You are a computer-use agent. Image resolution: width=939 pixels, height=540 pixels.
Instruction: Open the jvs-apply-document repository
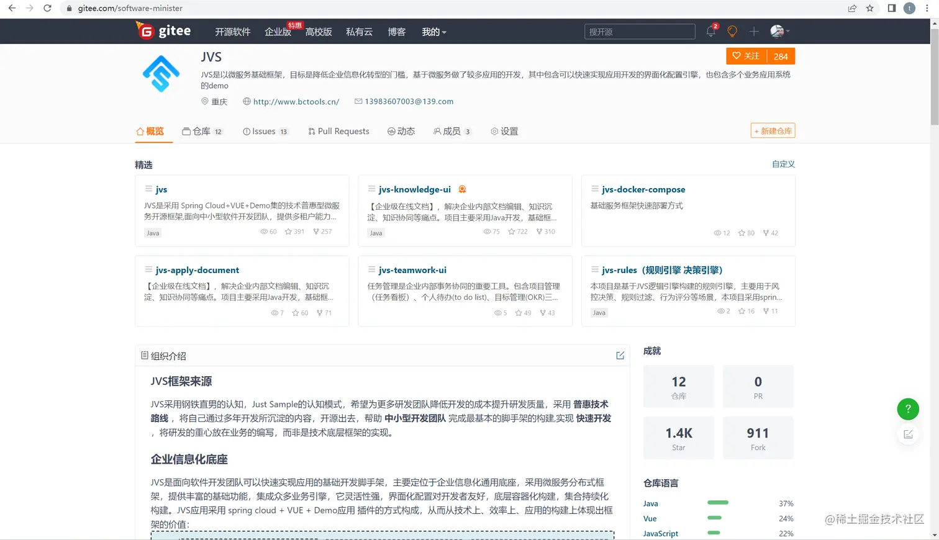click(197, 270)
